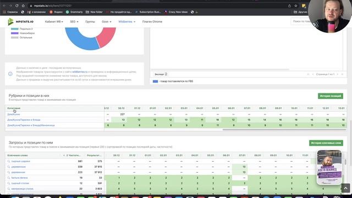Click the green История ключевых слов button
Image resolution: width=352 pixels, height=198 pixels.
326,143
